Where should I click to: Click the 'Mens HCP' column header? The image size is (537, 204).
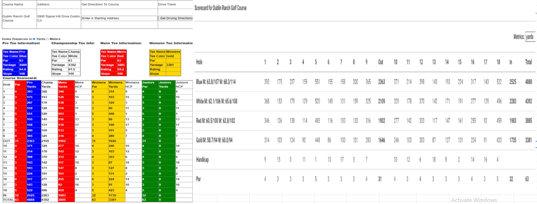point(83,85)
